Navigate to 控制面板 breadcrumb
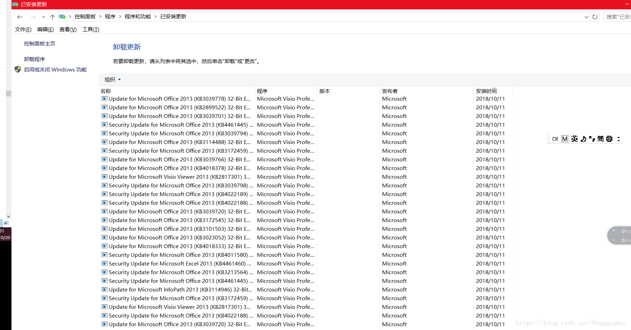The image size is (631, 330). (x=85, y=17)
